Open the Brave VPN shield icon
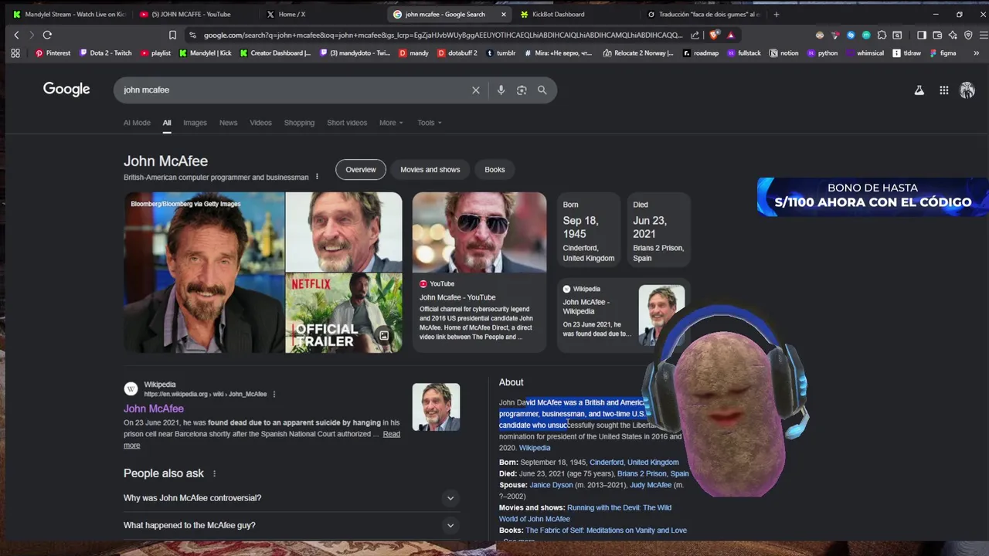989x556 pixels. coord(968,35)
